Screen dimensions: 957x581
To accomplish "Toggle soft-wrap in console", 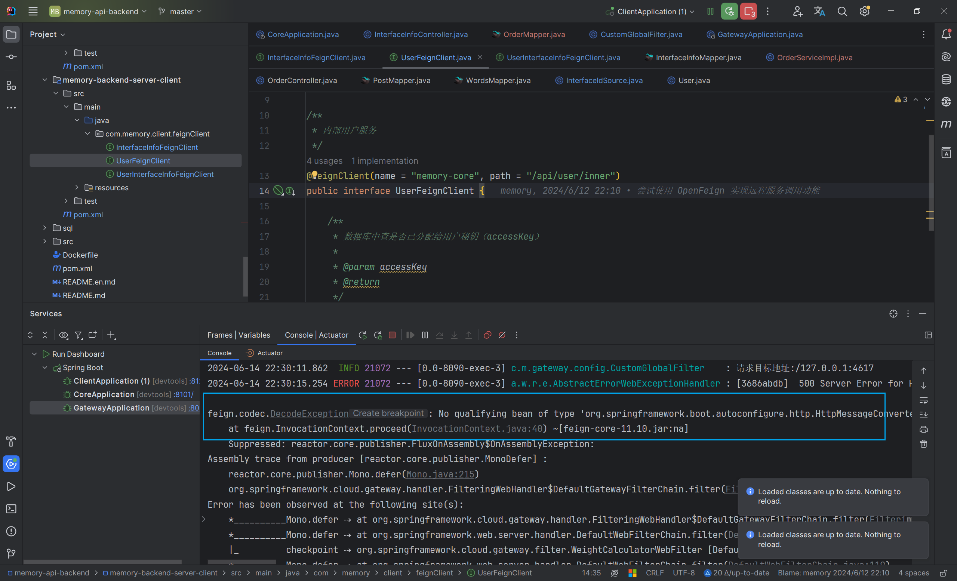I will point(924,400).
